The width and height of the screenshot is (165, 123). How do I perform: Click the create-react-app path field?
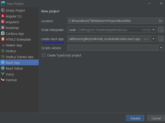(109, 39)
